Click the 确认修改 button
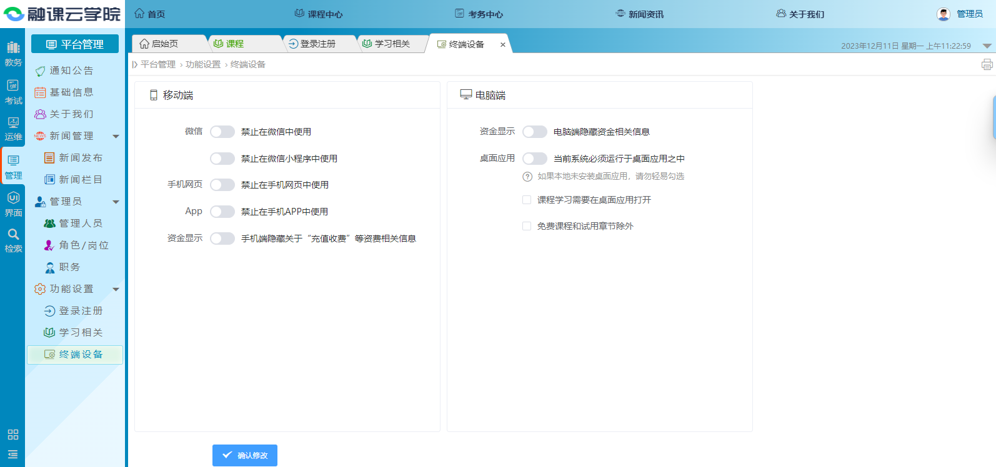 [x=245, y=455]
